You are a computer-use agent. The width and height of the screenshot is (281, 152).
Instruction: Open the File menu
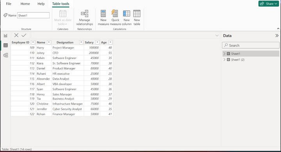9,4
